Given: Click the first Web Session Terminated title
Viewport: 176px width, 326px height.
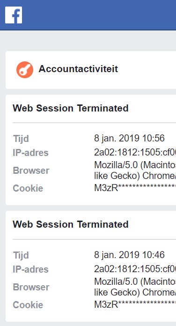Looking at the screenshot, I should (x=70, y=108).
